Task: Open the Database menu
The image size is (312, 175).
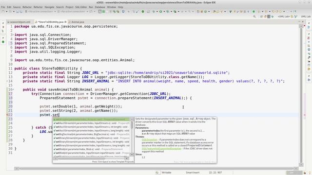Action: [100, 7]
